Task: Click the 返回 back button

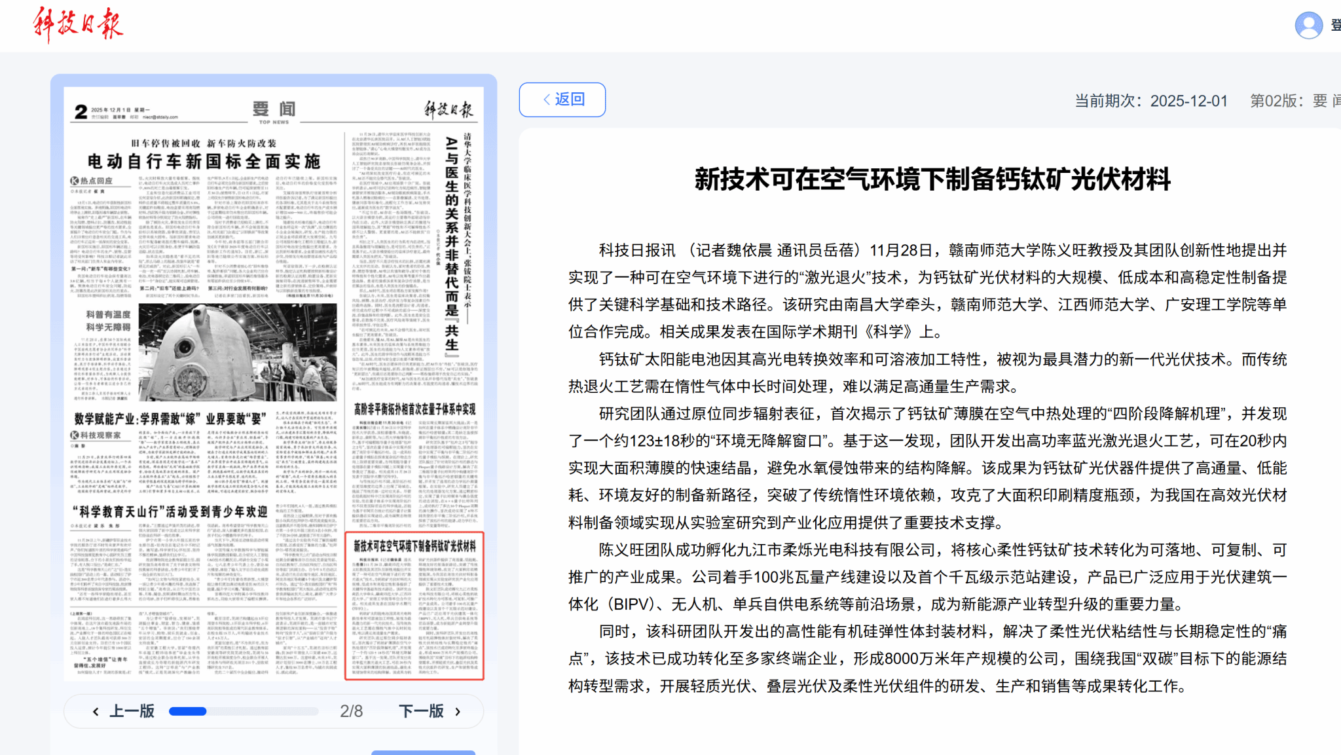Action: 562,100
